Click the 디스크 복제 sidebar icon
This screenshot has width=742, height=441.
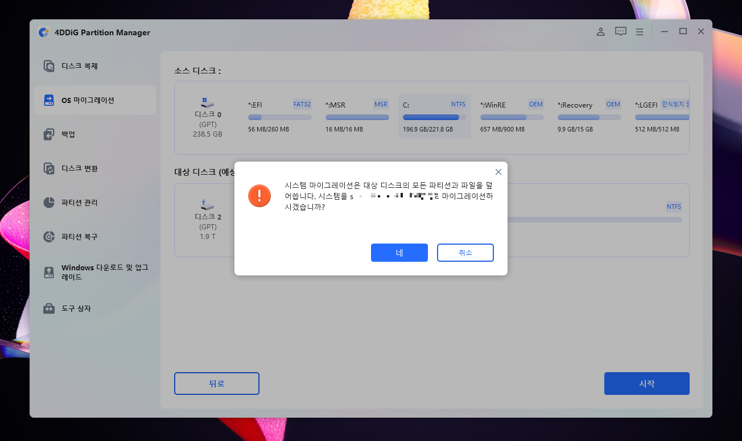[x=50, y=66]
